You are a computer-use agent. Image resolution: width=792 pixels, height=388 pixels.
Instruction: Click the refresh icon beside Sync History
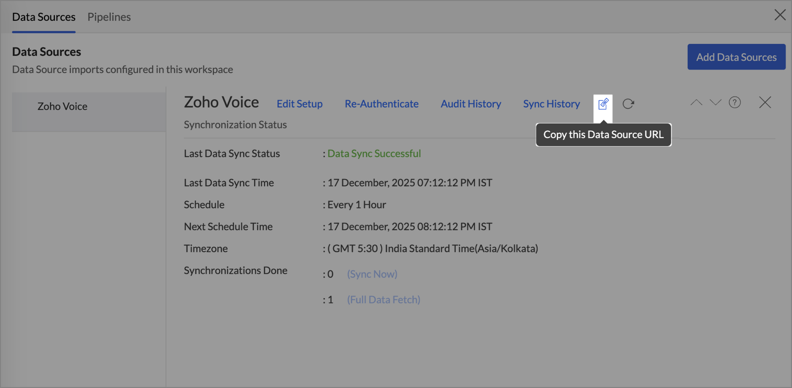point(628,104)
